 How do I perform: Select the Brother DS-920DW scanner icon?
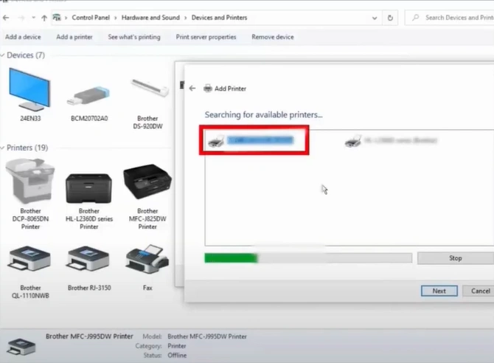click(147, 92)
